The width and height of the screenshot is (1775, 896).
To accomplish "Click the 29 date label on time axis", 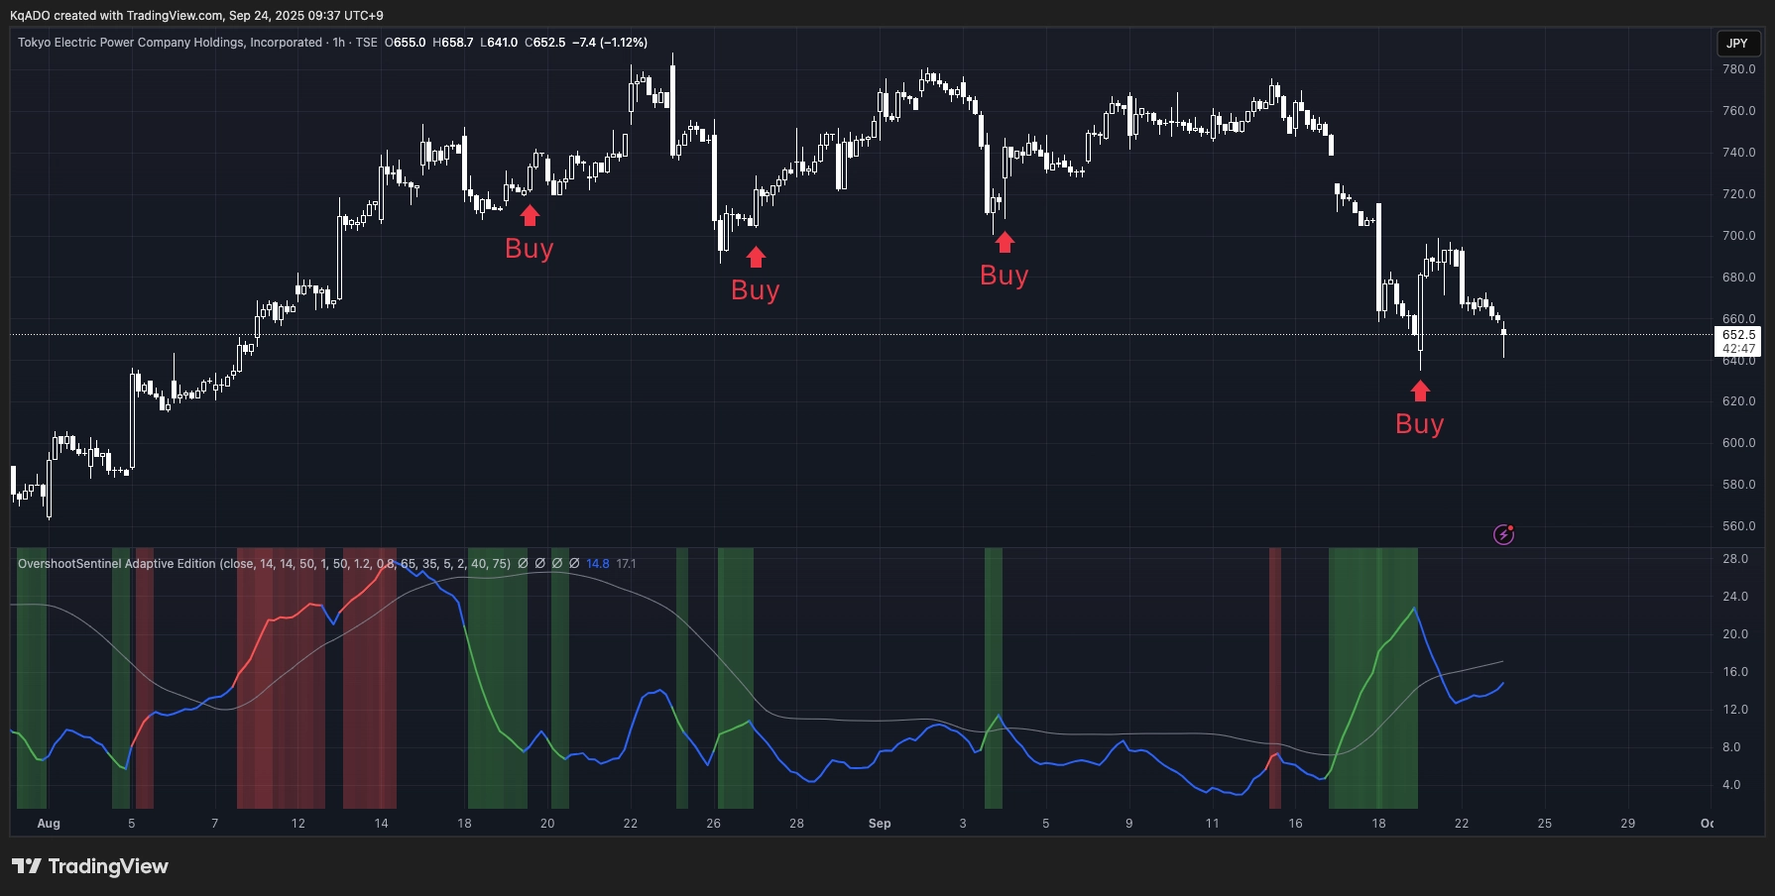I will click(x=1628, y=824).
